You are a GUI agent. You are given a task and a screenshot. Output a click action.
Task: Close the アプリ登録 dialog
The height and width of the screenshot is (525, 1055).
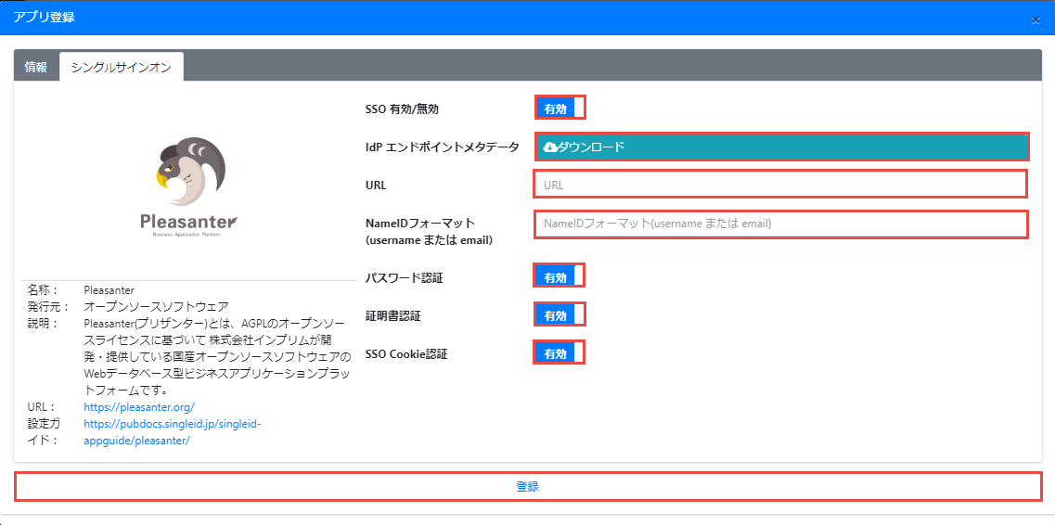(x=1035, y=19)
